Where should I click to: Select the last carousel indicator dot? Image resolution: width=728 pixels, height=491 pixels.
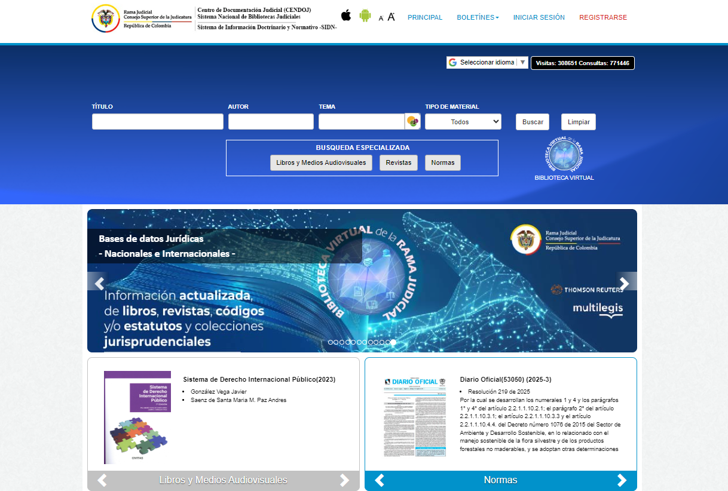393,342
